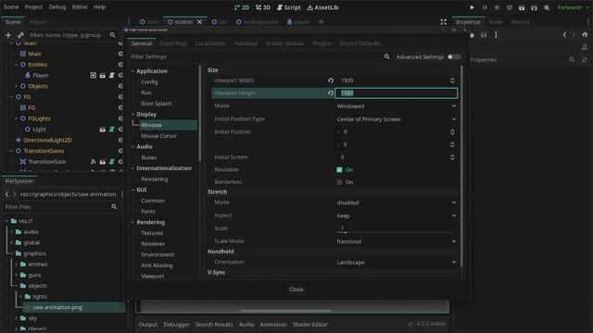Select Mouse Cursor under Display
The width and height of the screenshot is (593, 333).
pyautogui.click(x=158, y=136)
